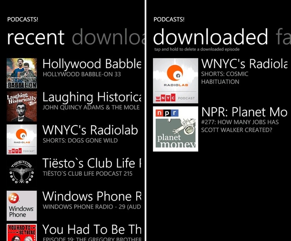This screenshot has width=291, height=241.
Task: Open the Hollywood Babble-On cover art
Action: click(x=22, y=73)
